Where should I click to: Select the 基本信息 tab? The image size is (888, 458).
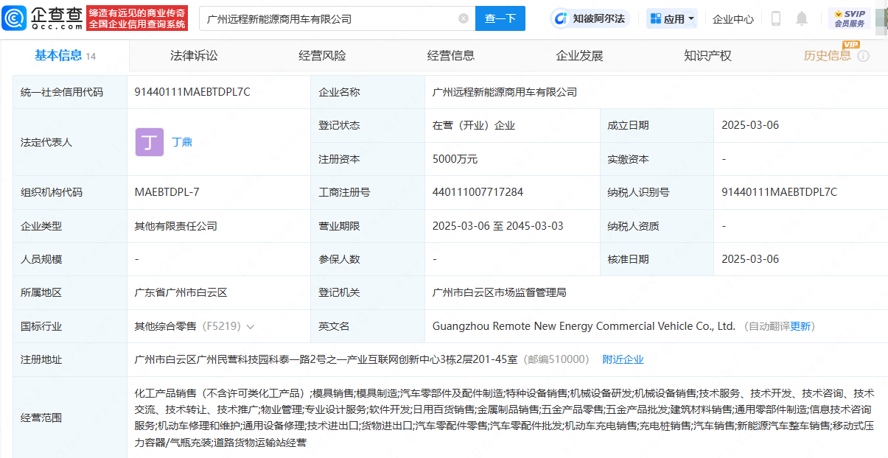(x=65, y=55)
